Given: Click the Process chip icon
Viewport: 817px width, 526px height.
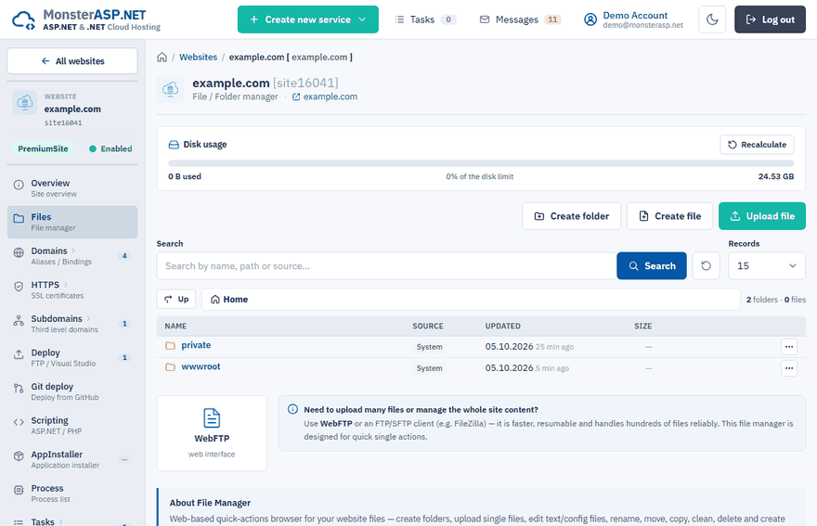Looking at the screenshot, I should pos(19,490).
